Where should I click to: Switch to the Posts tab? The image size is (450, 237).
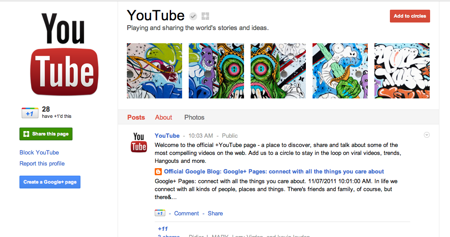coord(136,117)
